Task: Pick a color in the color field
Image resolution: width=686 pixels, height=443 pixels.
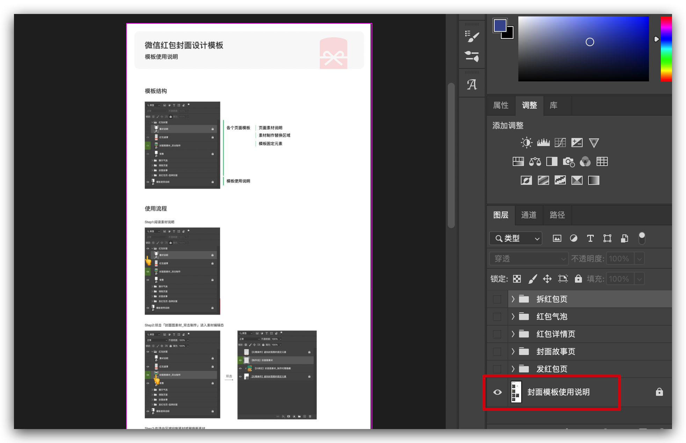Action: tap(583, 49)
